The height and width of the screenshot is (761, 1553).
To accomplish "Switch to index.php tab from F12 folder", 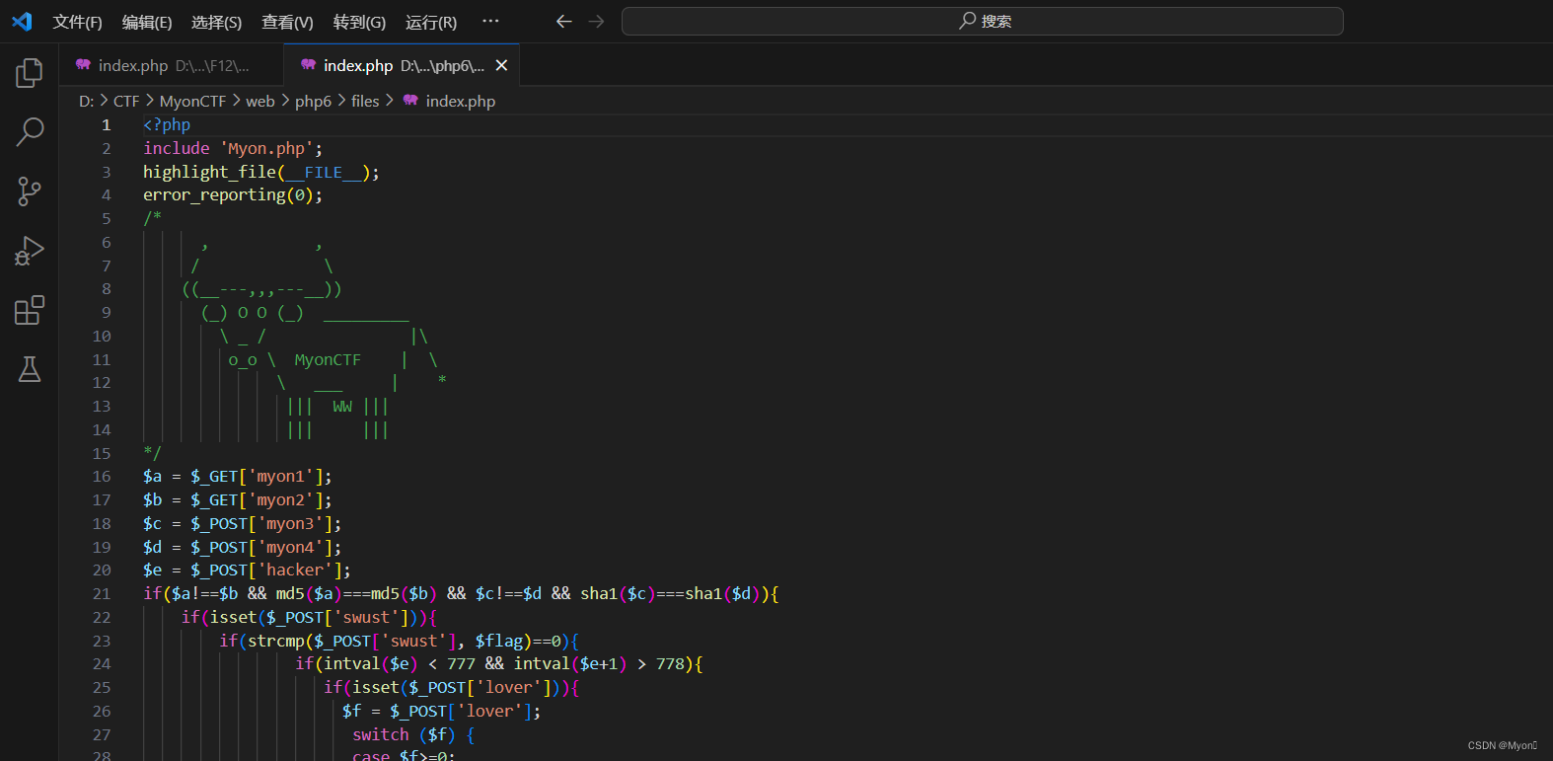I will coord(172,65).
